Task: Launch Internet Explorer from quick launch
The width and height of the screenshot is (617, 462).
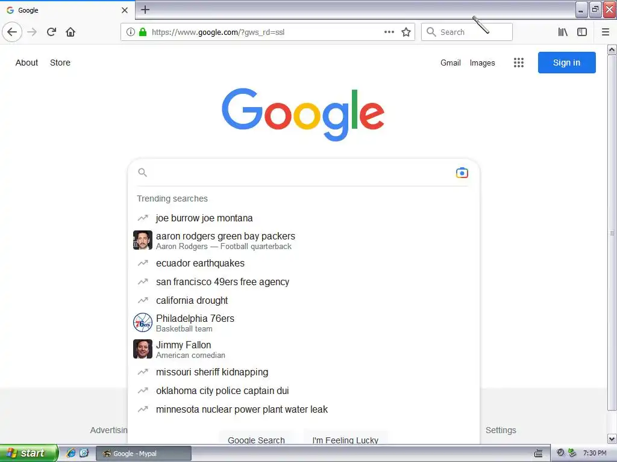Action: tap(71, 453)
